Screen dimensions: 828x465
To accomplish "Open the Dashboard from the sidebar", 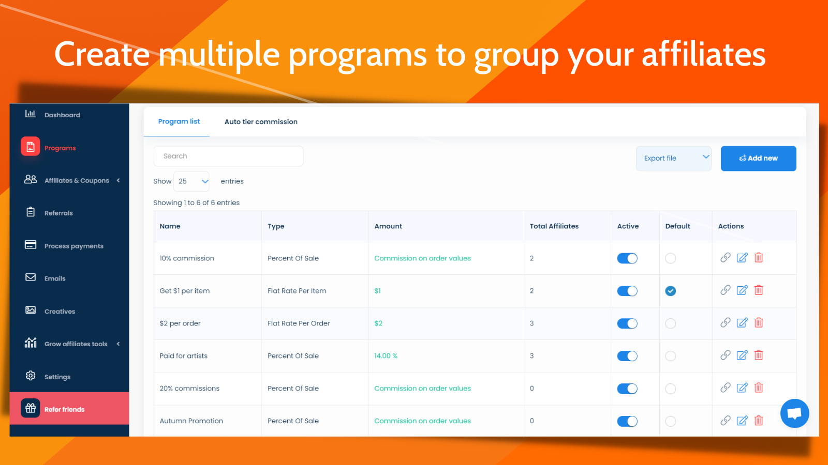I will [x=62, y=115].
